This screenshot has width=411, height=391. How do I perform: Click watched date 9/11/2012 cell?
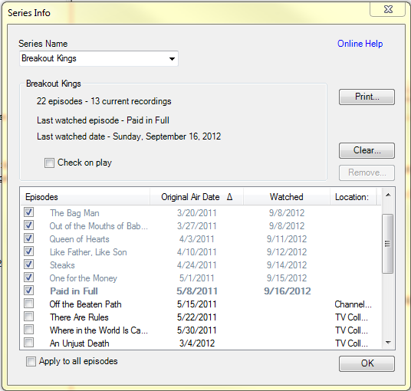(x=287, y=239)
